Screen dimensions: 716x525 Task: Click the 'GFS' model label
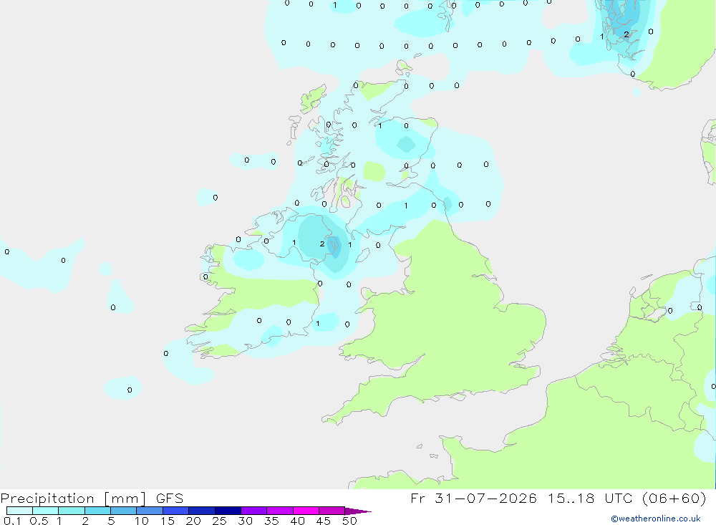click(170, 498)
